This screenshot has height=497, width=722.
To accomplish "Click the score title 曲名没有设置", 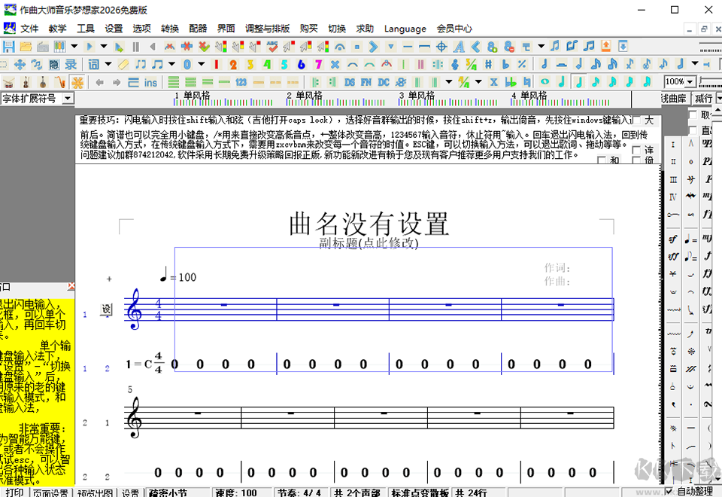I will tap(369, 224).
